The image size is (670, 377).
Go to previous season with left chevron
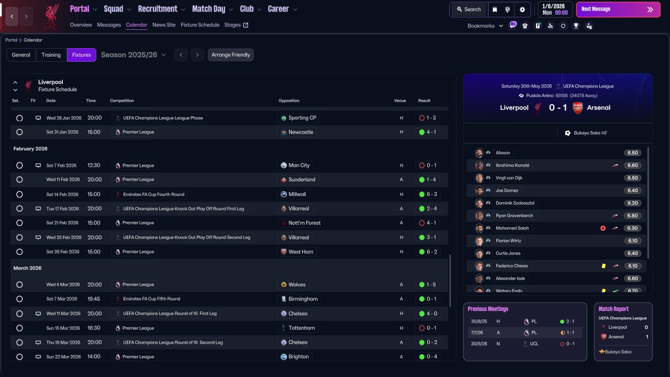pyautogui.click(x=181, y=55)
